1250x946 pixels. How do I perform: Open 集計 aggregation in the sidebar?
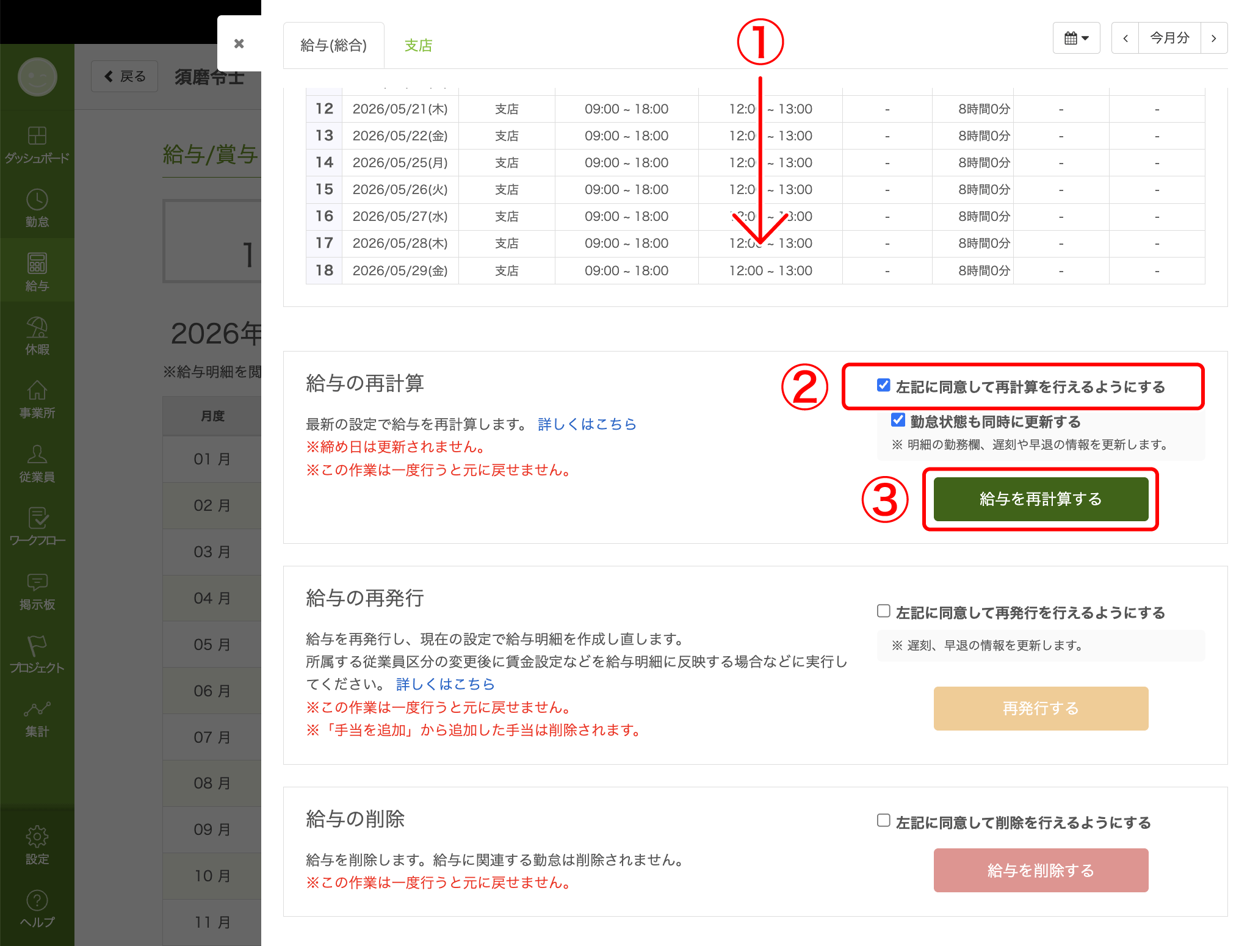pos(37,719)
